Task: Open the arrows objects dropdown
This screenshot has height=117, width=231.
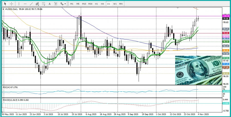Action: tap(63, 4)
